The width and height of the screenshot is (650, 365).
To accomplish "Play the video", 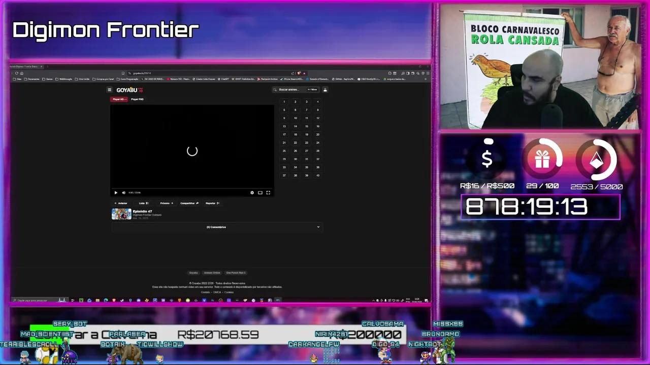I will point(116,193).
